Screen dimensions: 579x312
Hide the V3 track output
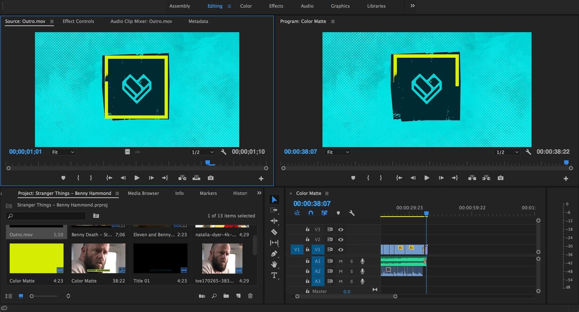[x=341, y=230]
